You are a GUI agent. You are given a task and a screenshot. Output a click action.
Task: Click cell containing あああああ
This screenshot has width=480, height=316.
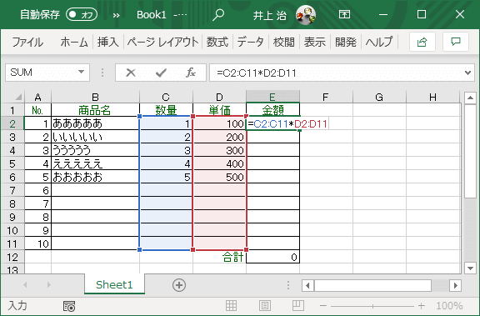click(x=95, y=123)
